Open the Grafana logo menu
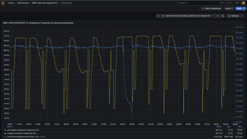The image size is (247, 139). [x=3, y=3]
